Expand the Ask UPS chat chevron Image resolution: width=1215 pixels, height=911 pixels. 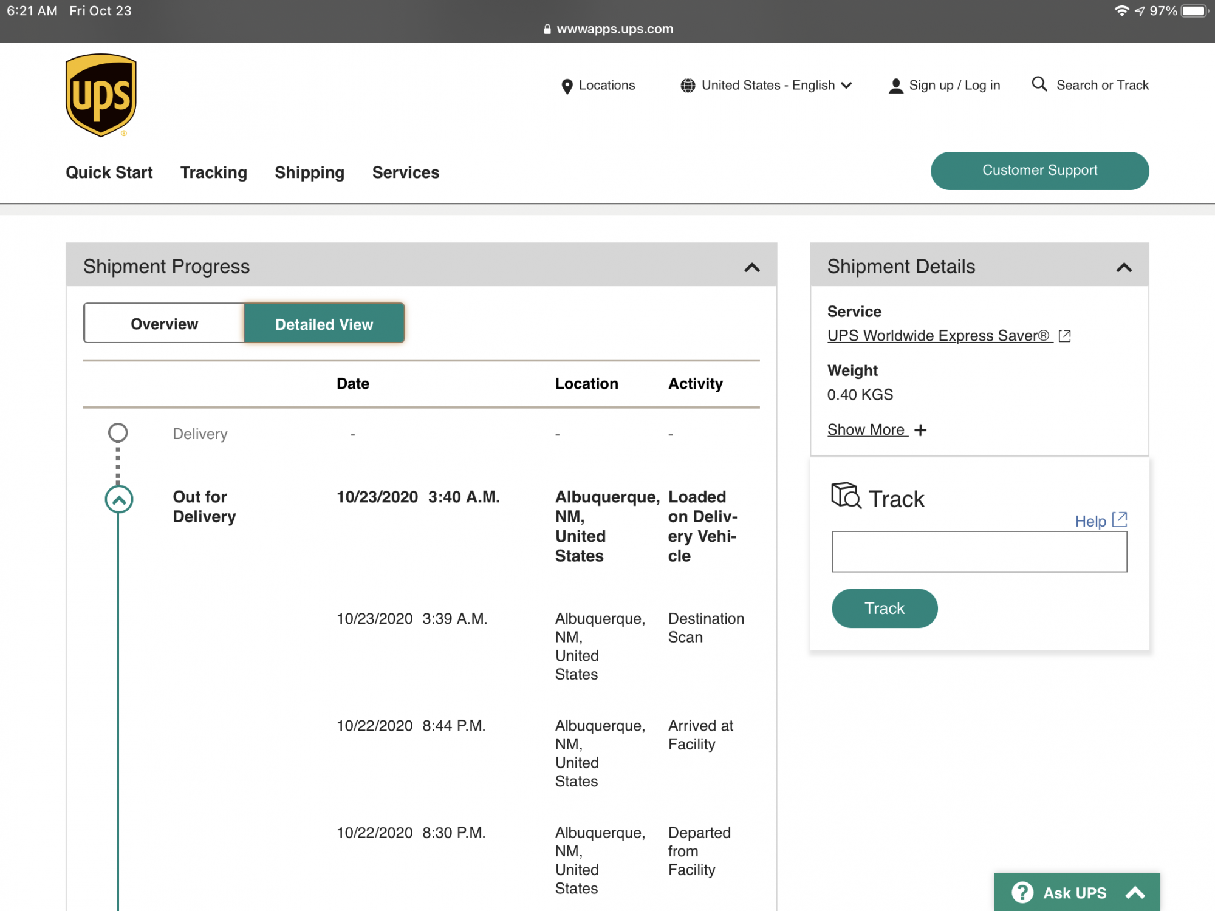coord(1135,892)
